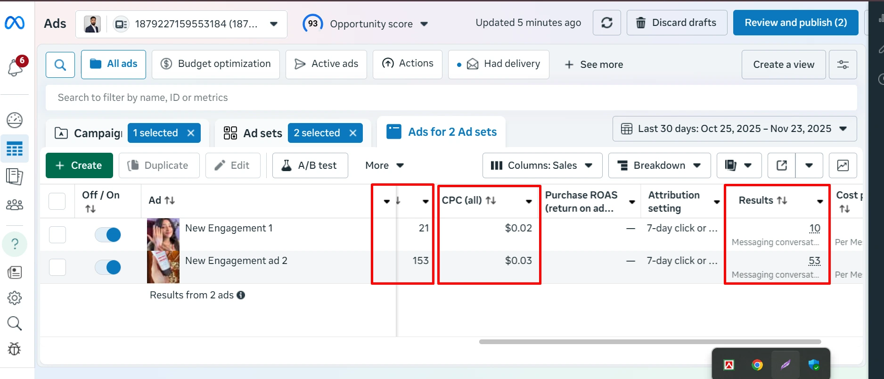Open Account Overview from the speedometer icon
884x379 pixels.
pyautogui.click(x=15, y=120)
